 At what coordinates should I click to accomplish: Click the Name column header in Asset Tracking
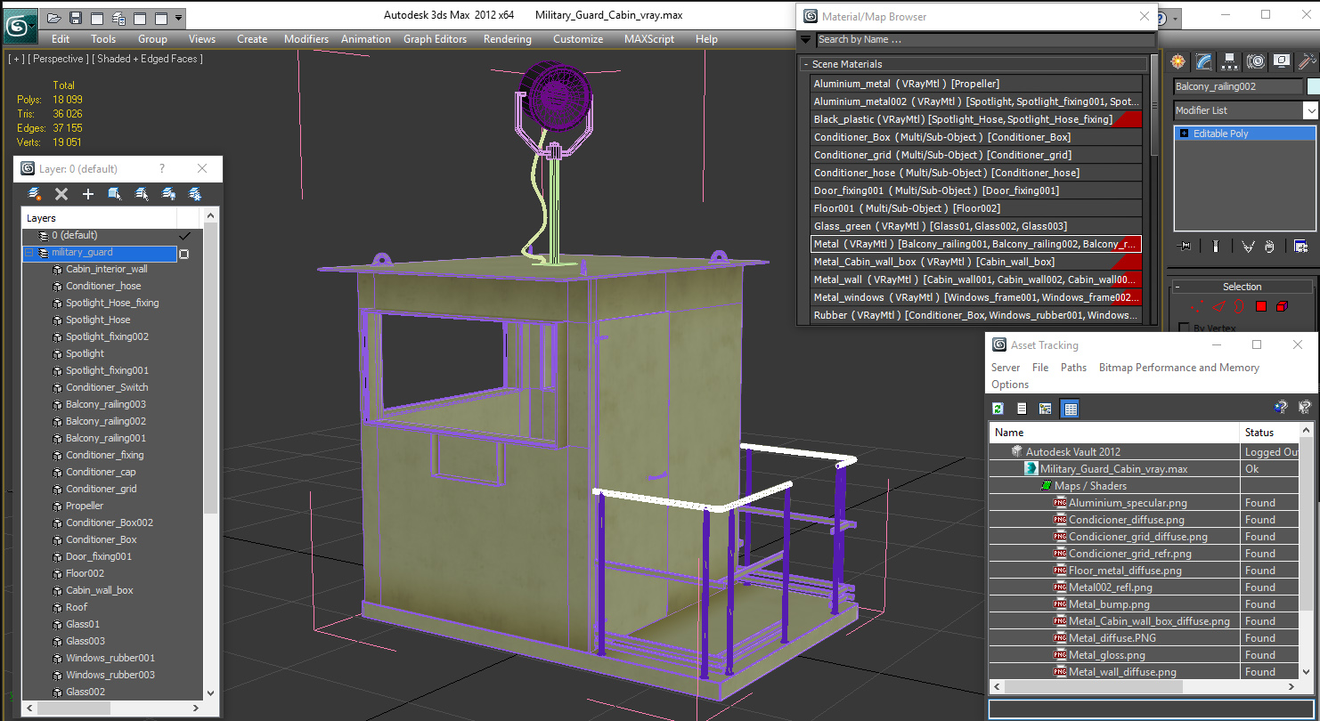pos(1114,433)
